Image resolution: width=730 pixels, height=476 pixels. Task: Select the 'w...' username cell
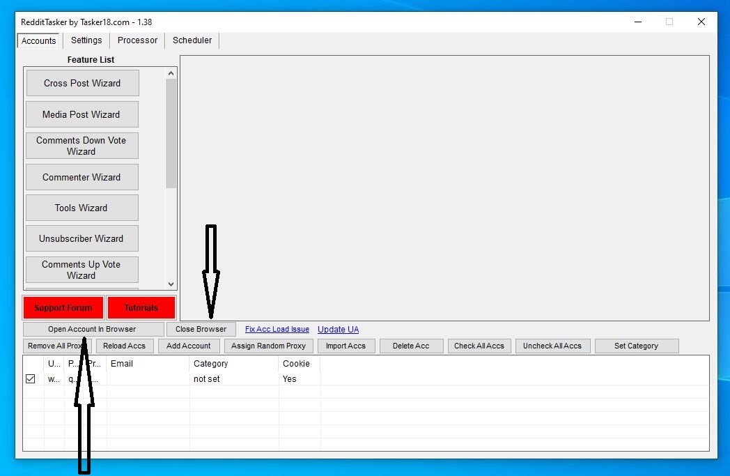click(54, 378)
